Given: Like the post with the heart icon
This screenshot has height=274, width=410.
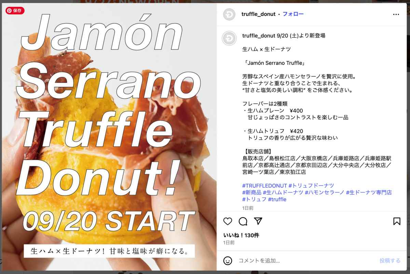Looking at the screenshot, I should pos(228,221).
